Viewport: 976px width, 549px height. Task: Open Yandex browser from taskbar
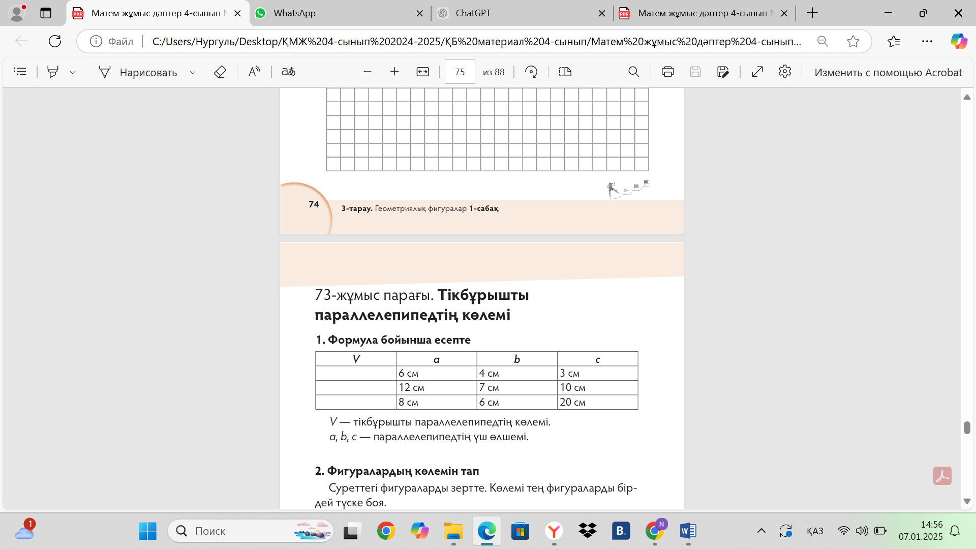click(554, 531)
